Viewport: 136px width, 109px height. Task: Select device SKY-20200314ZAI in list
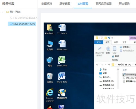[22, 24]
